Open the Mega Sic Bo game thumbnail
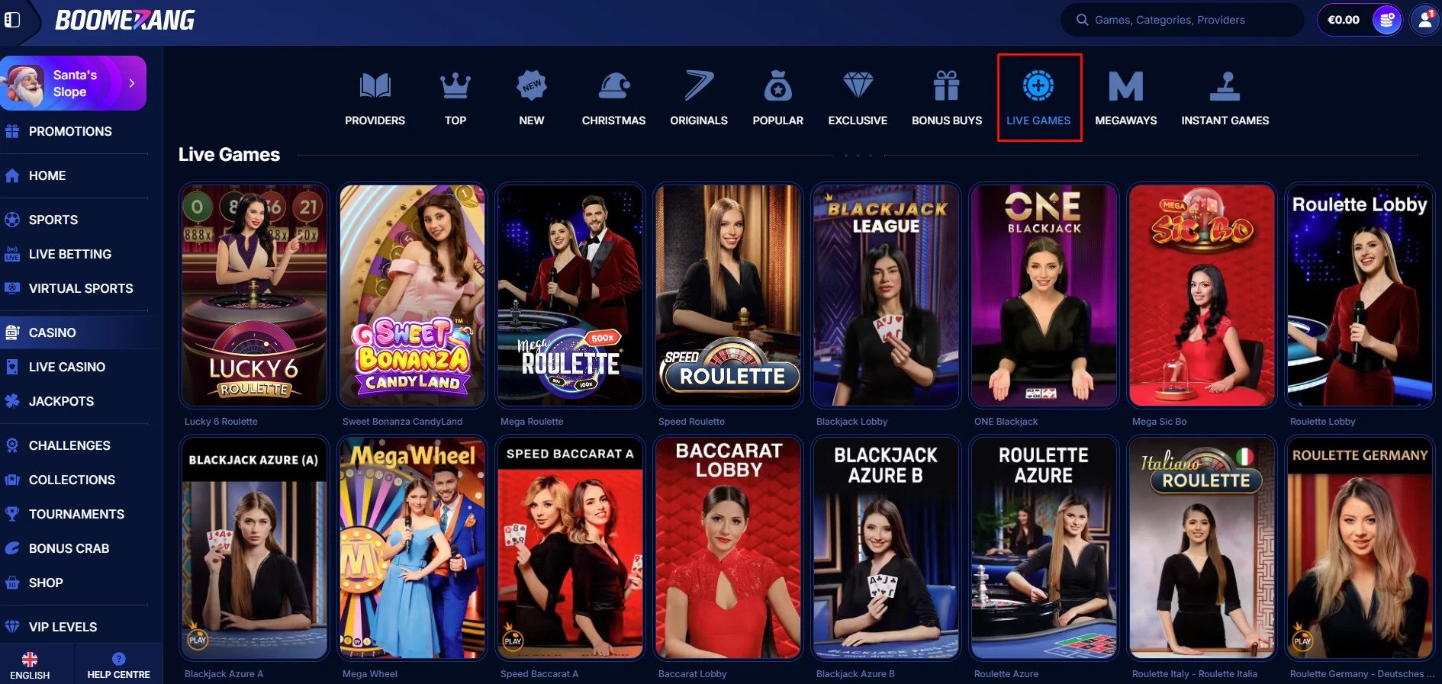Viewport: 1442px width, 684px height. click(1202, 295)
